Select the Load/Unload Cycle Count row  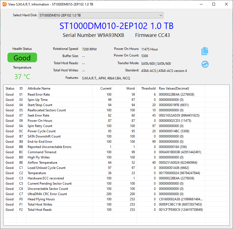tap(117, 168)
